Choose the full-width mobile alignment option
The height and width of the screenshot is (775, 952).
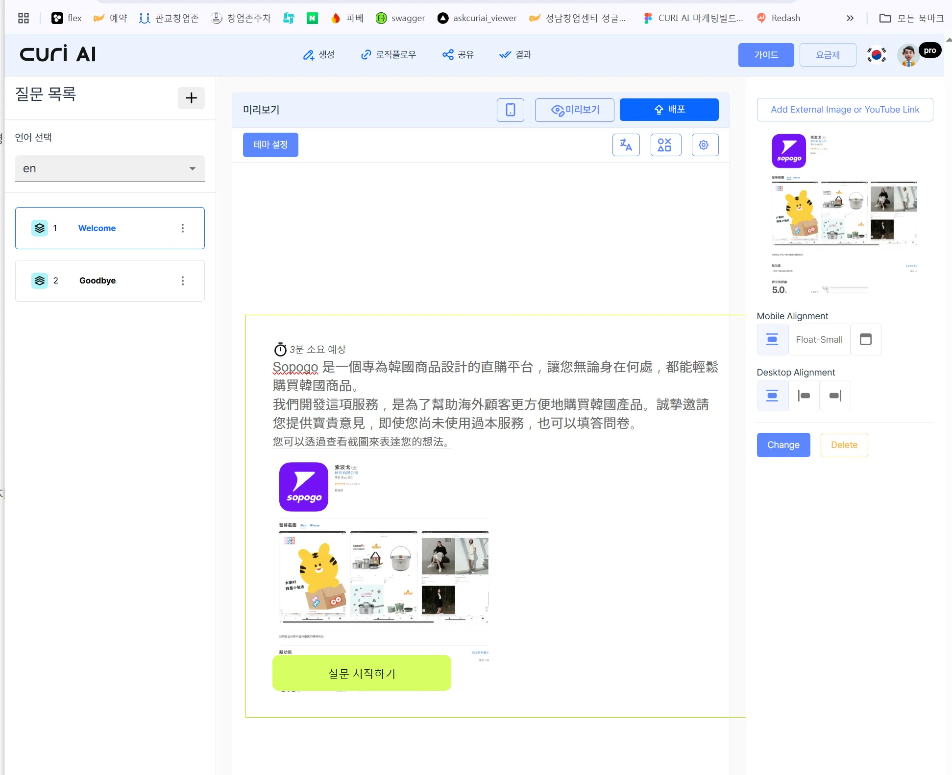(866, 339)
